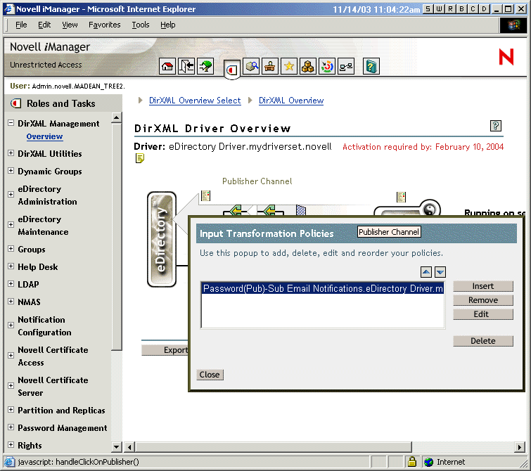Expand Dynamic Groups role

11,171
